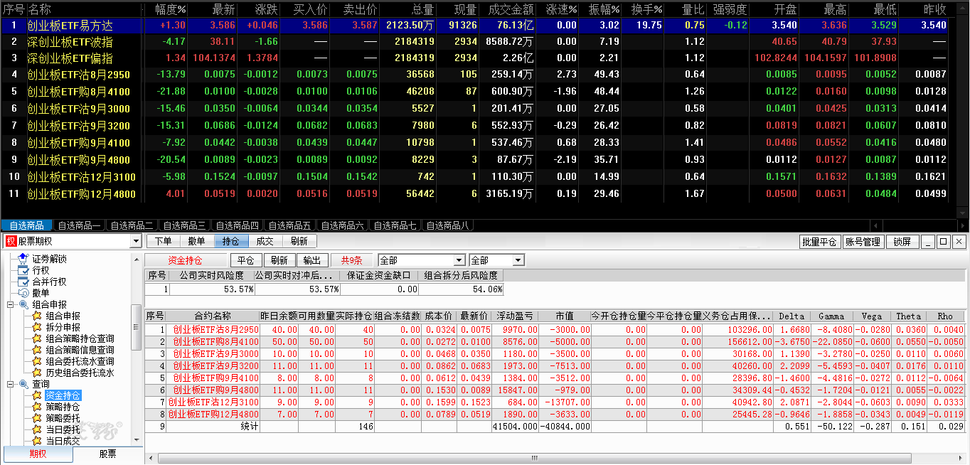Click the star icon beside 策略委托
This screenshot has height=465, width=970.
(x=37, y=418)
